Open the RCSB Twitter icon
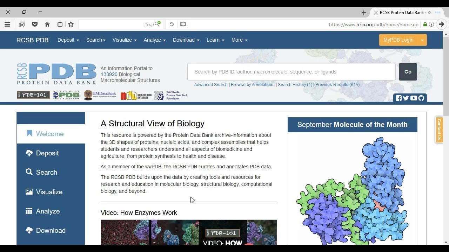Viewport: 449px width, 252px height. click(406, 98)
